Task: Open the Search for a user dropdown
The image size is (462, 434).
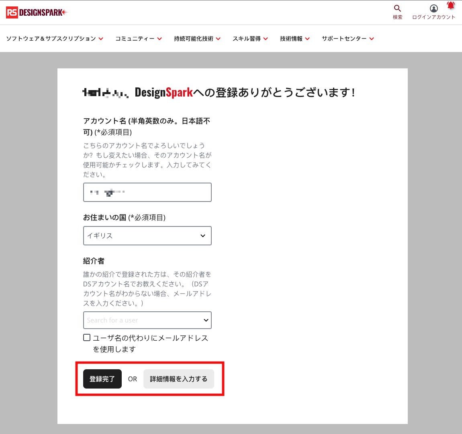Action: pos(147,320)
